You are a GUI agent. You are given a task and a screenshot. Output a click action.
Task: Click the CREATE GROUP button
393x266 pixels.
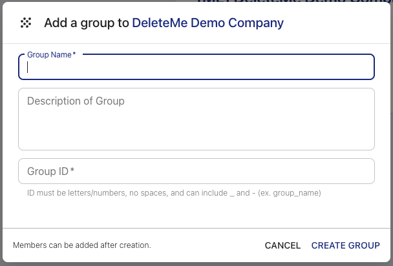click(x=346, y=245)
